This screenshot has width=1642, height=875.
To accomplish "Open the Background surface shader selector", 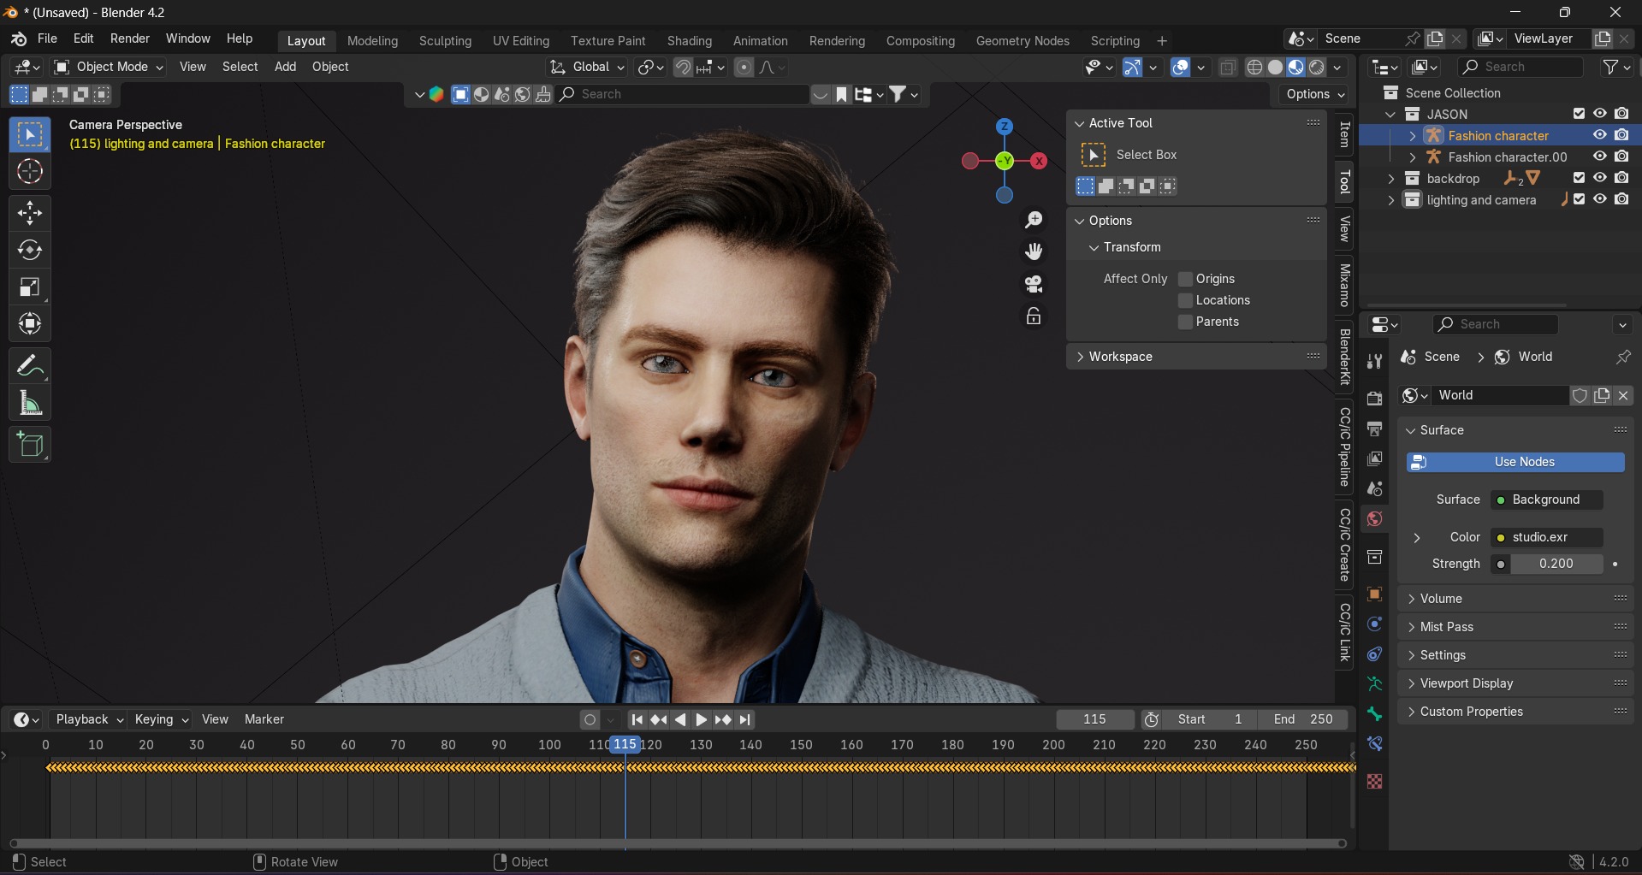I will [x=1547, y=500].
